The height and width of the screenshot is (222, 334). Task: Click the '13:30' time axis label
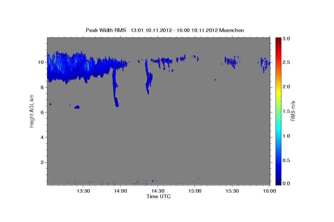83,191
